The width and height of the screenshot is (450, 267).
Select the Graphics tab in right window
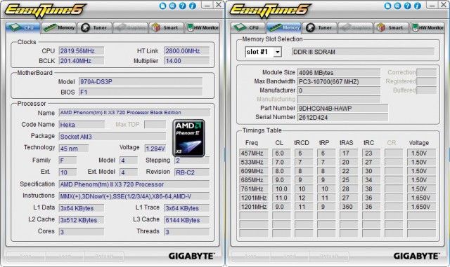click(x=355, y=28)
